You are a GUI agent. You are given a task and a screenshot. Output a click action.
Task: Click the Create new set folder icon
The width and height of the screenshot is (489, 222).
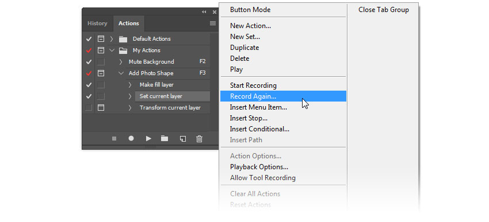165,139
